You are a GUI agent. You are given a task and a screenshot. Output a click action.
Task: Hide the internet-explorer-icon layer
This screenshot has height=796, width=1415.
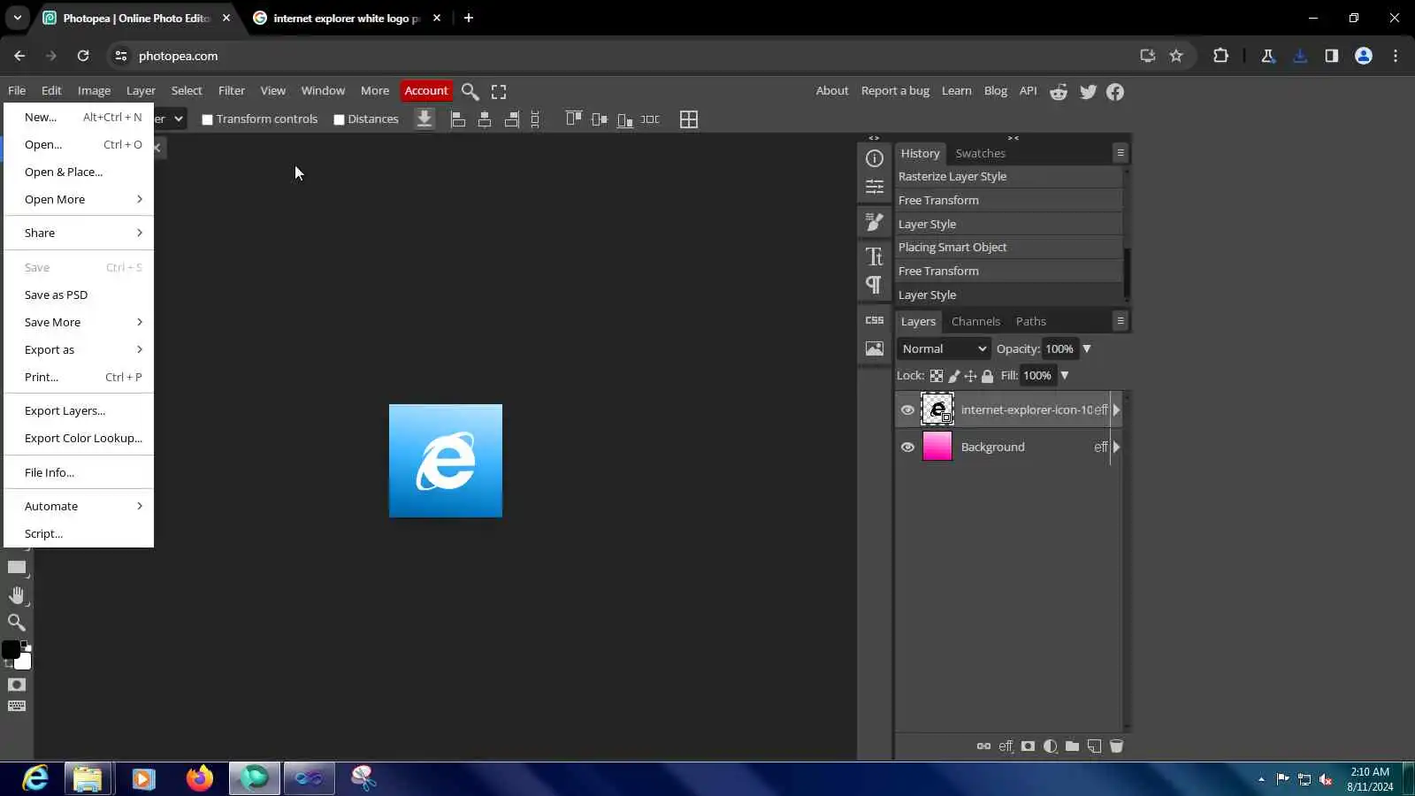[x=907, y=410]
